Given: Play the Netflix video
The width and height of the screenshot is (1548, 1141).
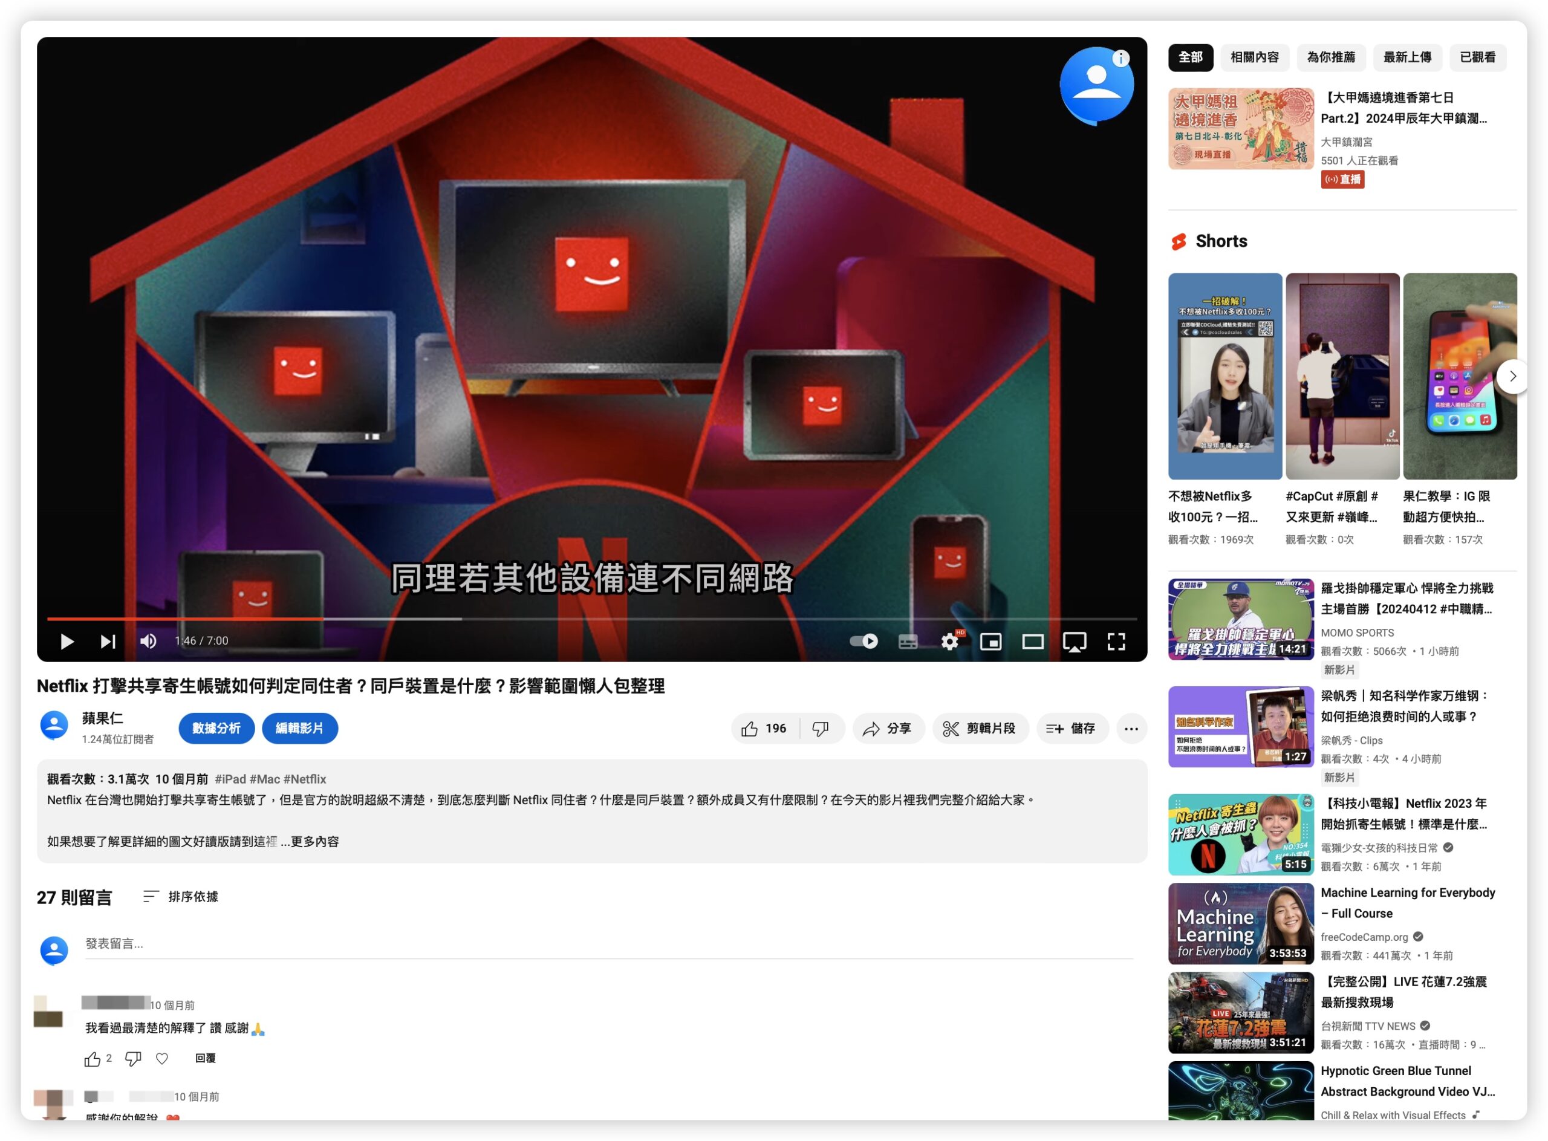Looking at the screenshot, I should pos(67,641).
